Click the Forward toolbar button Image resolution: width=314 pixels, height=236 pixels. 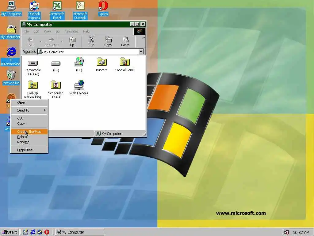point(51,41)
